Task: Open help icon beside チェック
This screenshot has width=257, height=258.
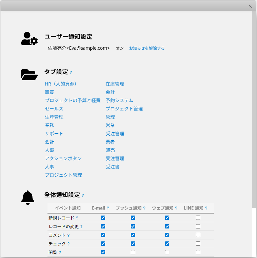Action: (x=68, y=244)
